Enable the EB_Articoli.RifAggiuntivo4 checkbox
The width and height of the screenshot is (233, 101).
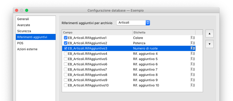click(66, 54)
